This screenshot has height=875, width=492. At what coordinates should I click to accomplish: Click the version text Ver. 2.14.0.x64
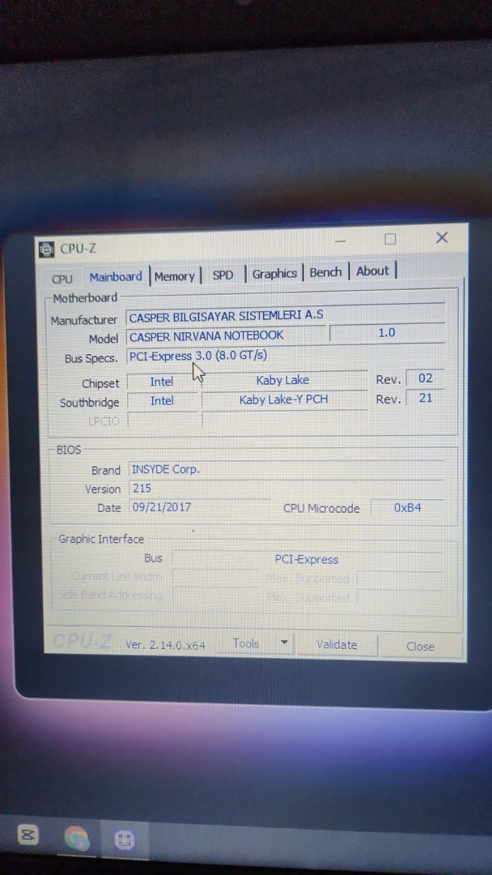[x=165, y=645]
